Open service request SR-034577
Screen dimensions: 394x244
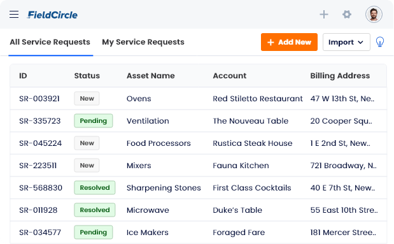click(40, 233)
